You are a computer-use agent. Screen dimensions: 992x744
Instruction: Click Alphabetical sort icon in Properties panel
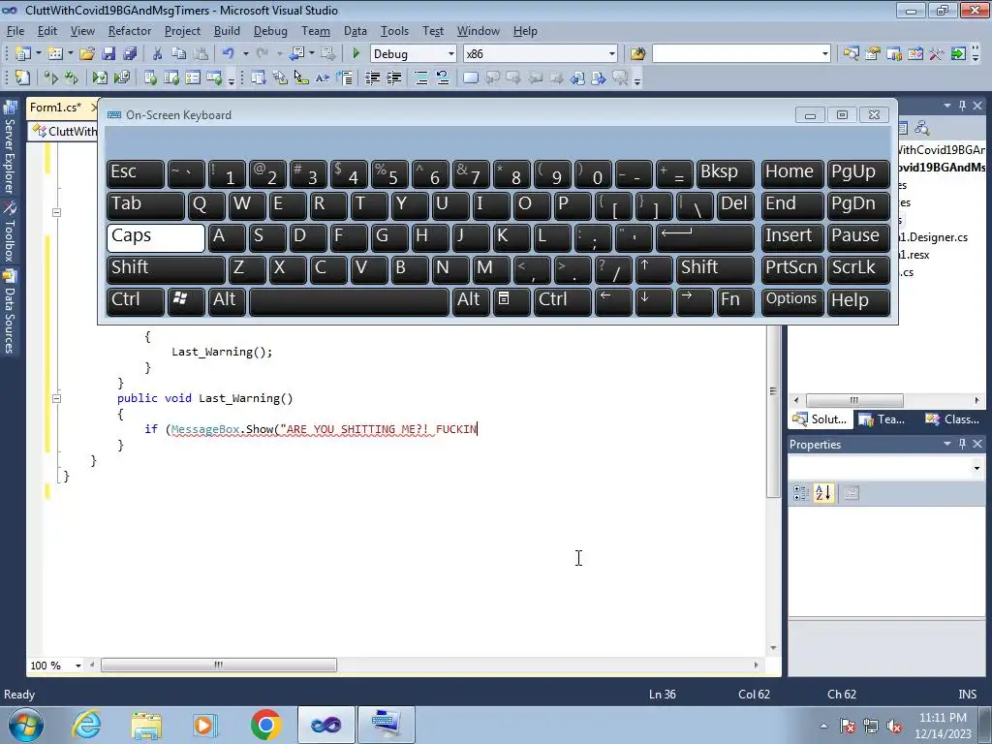(823, 493)
